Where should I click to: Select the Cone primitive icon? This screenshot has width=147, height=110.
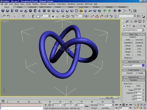[x=26, y=11]
